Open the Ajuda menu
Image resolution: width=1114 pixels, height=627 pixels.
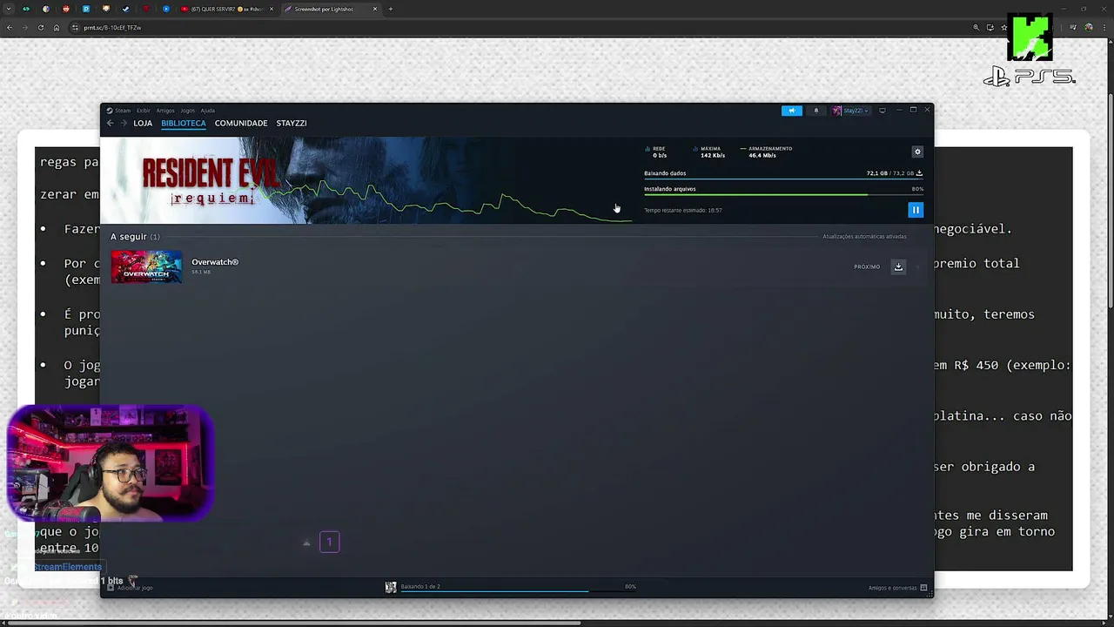[x=207, y=111]
